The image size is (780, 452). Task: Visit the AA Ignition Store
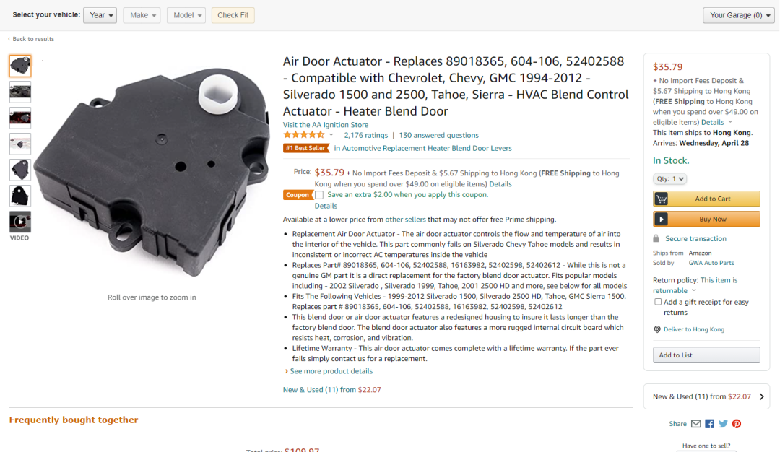pos(325,125)
